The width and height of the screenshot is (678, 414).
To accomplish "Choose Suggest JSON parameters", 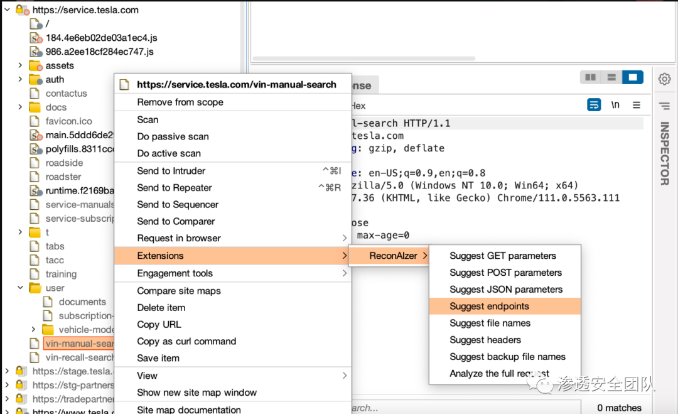I will [505, 290].
